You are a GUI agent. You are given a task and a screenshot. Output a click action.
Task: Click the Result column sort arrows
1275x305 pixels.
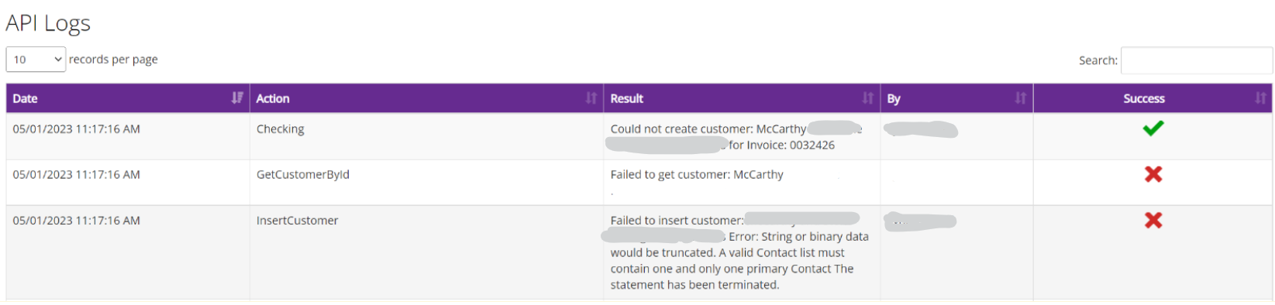pyautogui.click(x=868, y=98)
